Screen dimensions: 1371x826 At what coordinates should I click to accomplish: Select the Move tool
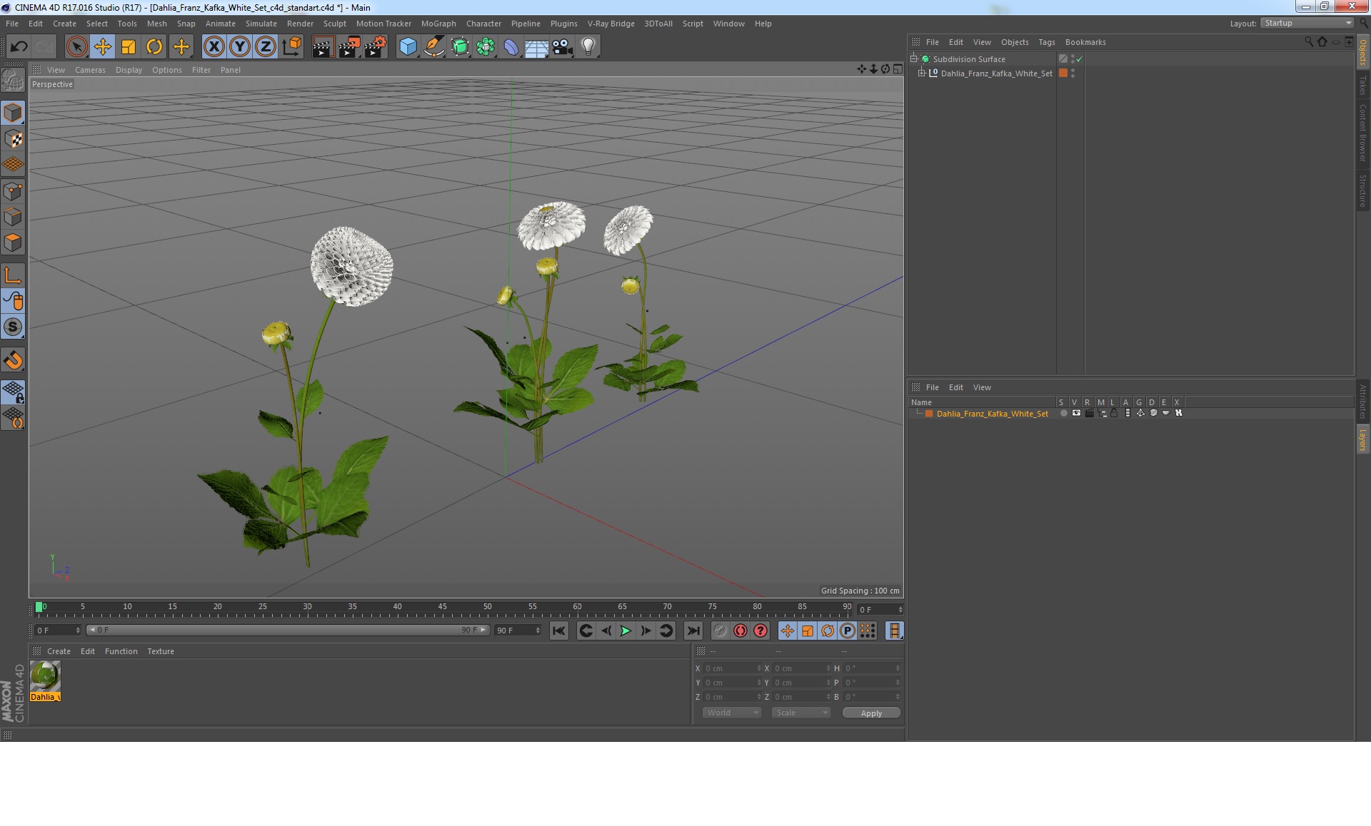pyautogui.click(x=103, y=47)
